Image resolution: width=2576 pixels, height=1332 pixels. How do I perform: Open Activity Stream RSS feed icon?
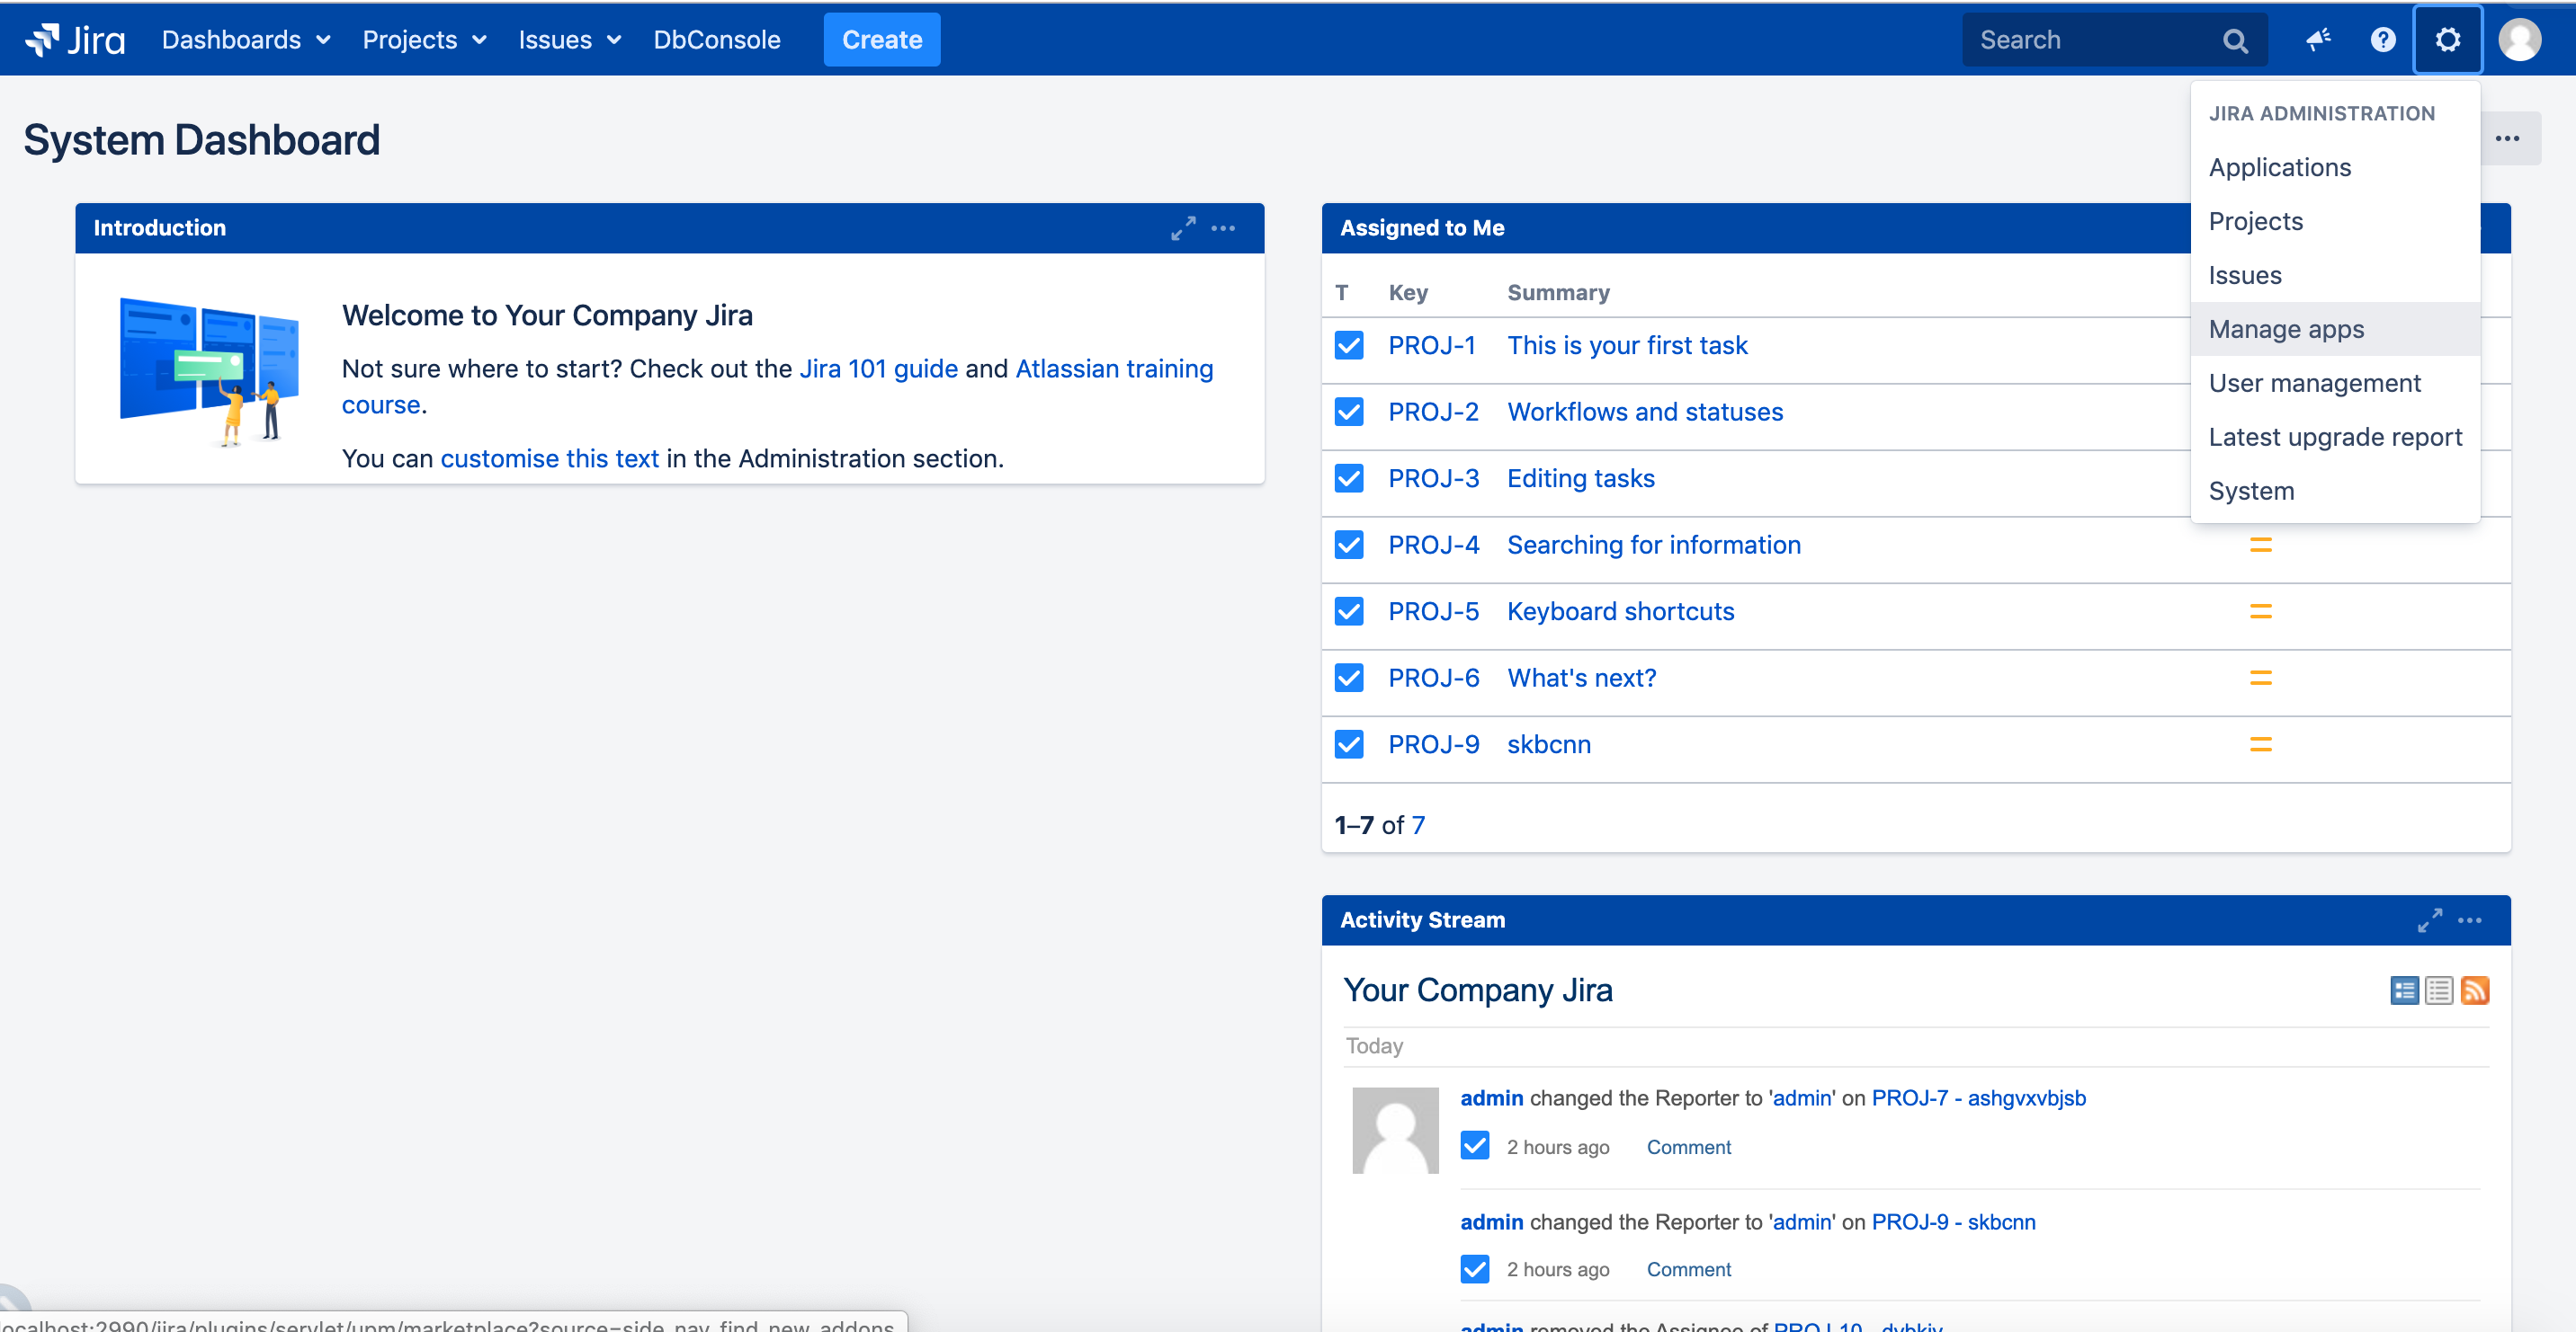[x=2474, y=990]
